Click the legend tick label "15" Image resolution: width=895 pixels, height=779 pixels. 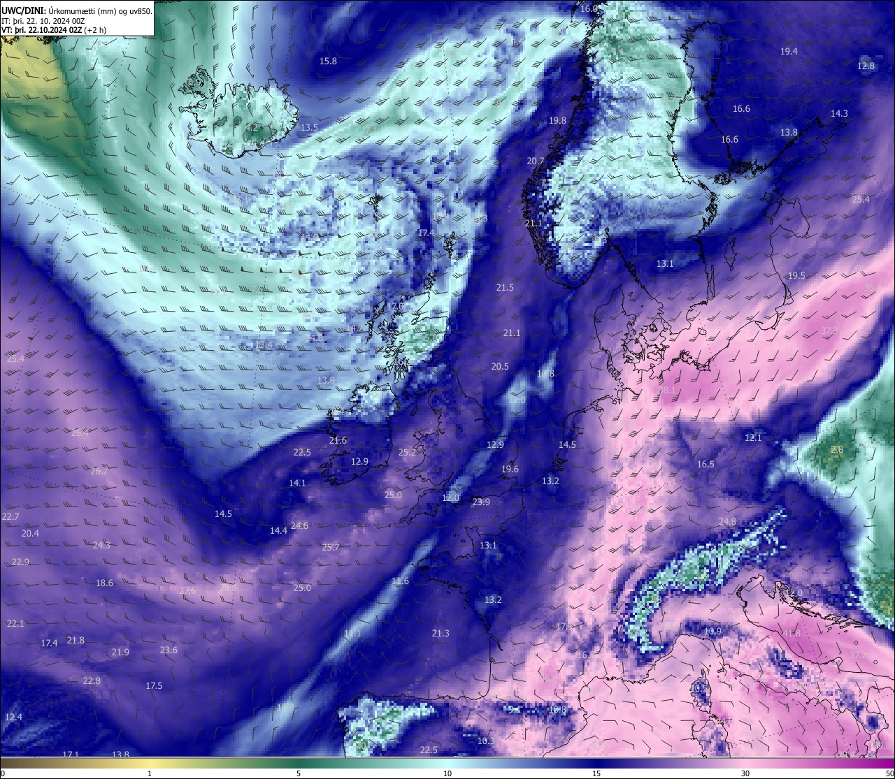pos(596,773)
